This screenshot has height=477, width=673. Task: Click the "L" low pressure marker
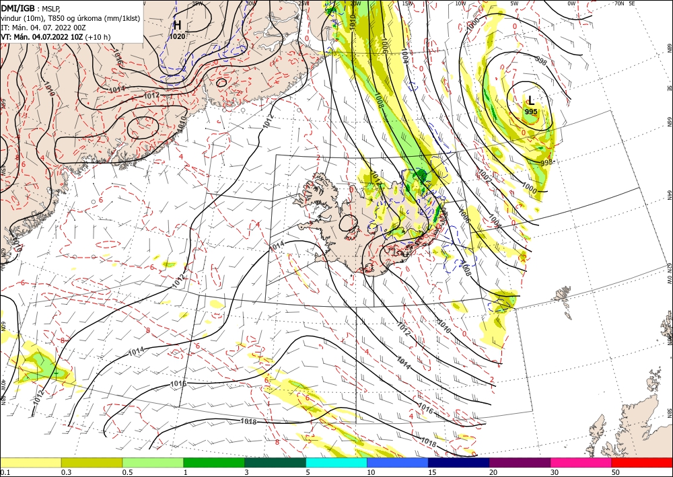point(531,100)
